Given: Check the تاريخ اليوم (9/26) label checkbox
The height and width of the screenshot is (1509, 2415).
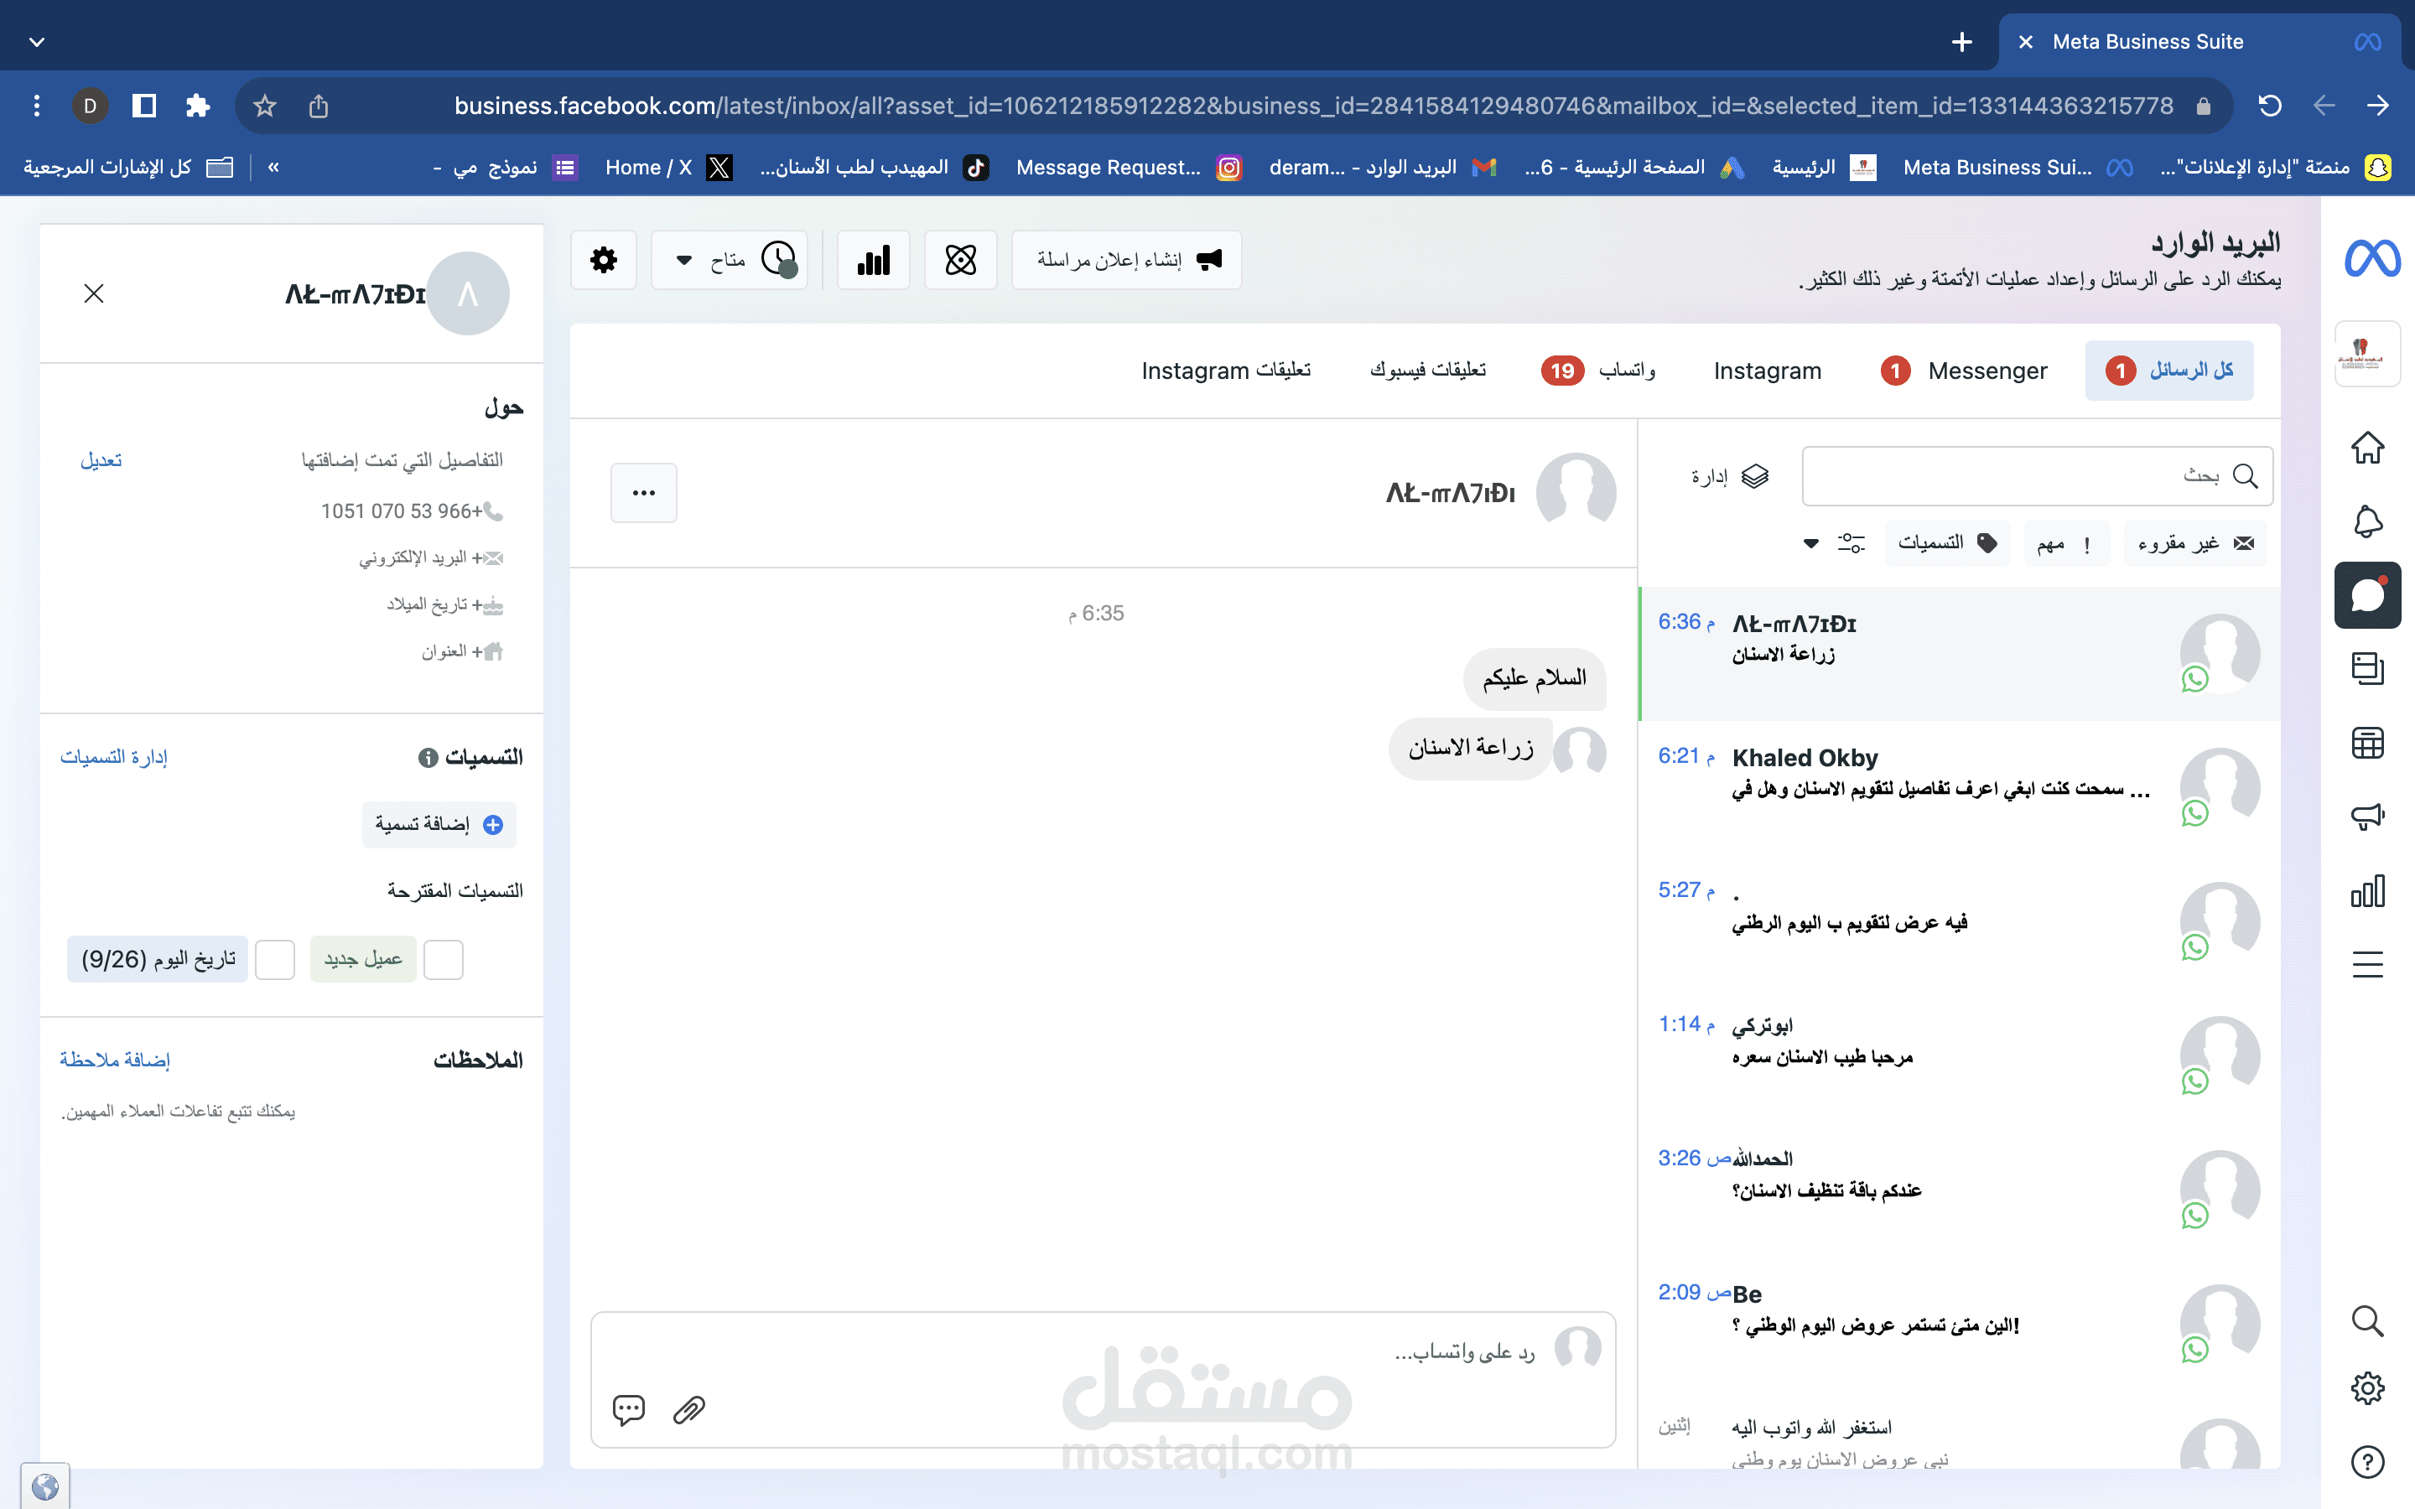Looking at the screenshot, I should (x=274, y=960).
